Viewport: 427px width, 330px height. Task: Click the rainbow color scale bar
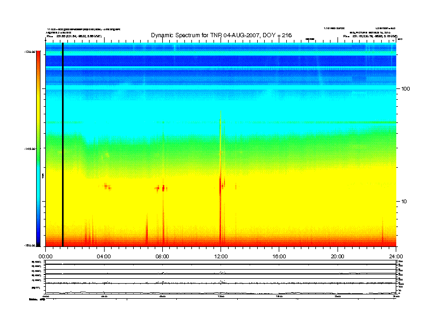click(38, 148)
